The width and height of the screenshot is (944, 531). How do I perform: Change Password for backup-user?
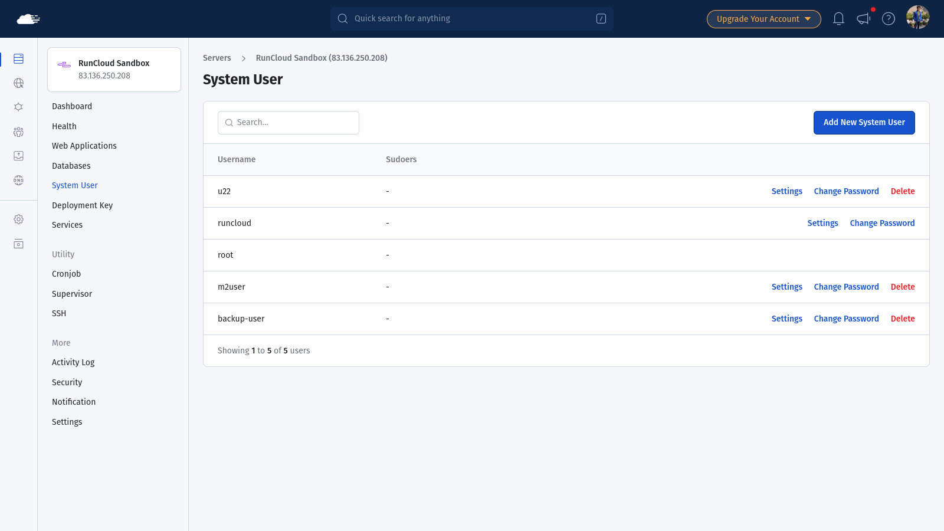coord(846,319)
